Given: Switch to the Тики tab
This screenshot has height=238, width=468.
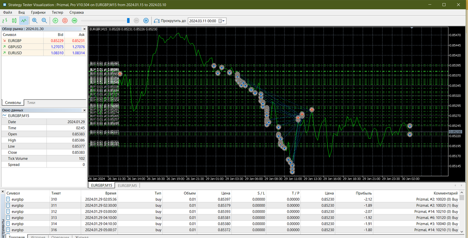Looking at the screenshot, I should (31, 103).
